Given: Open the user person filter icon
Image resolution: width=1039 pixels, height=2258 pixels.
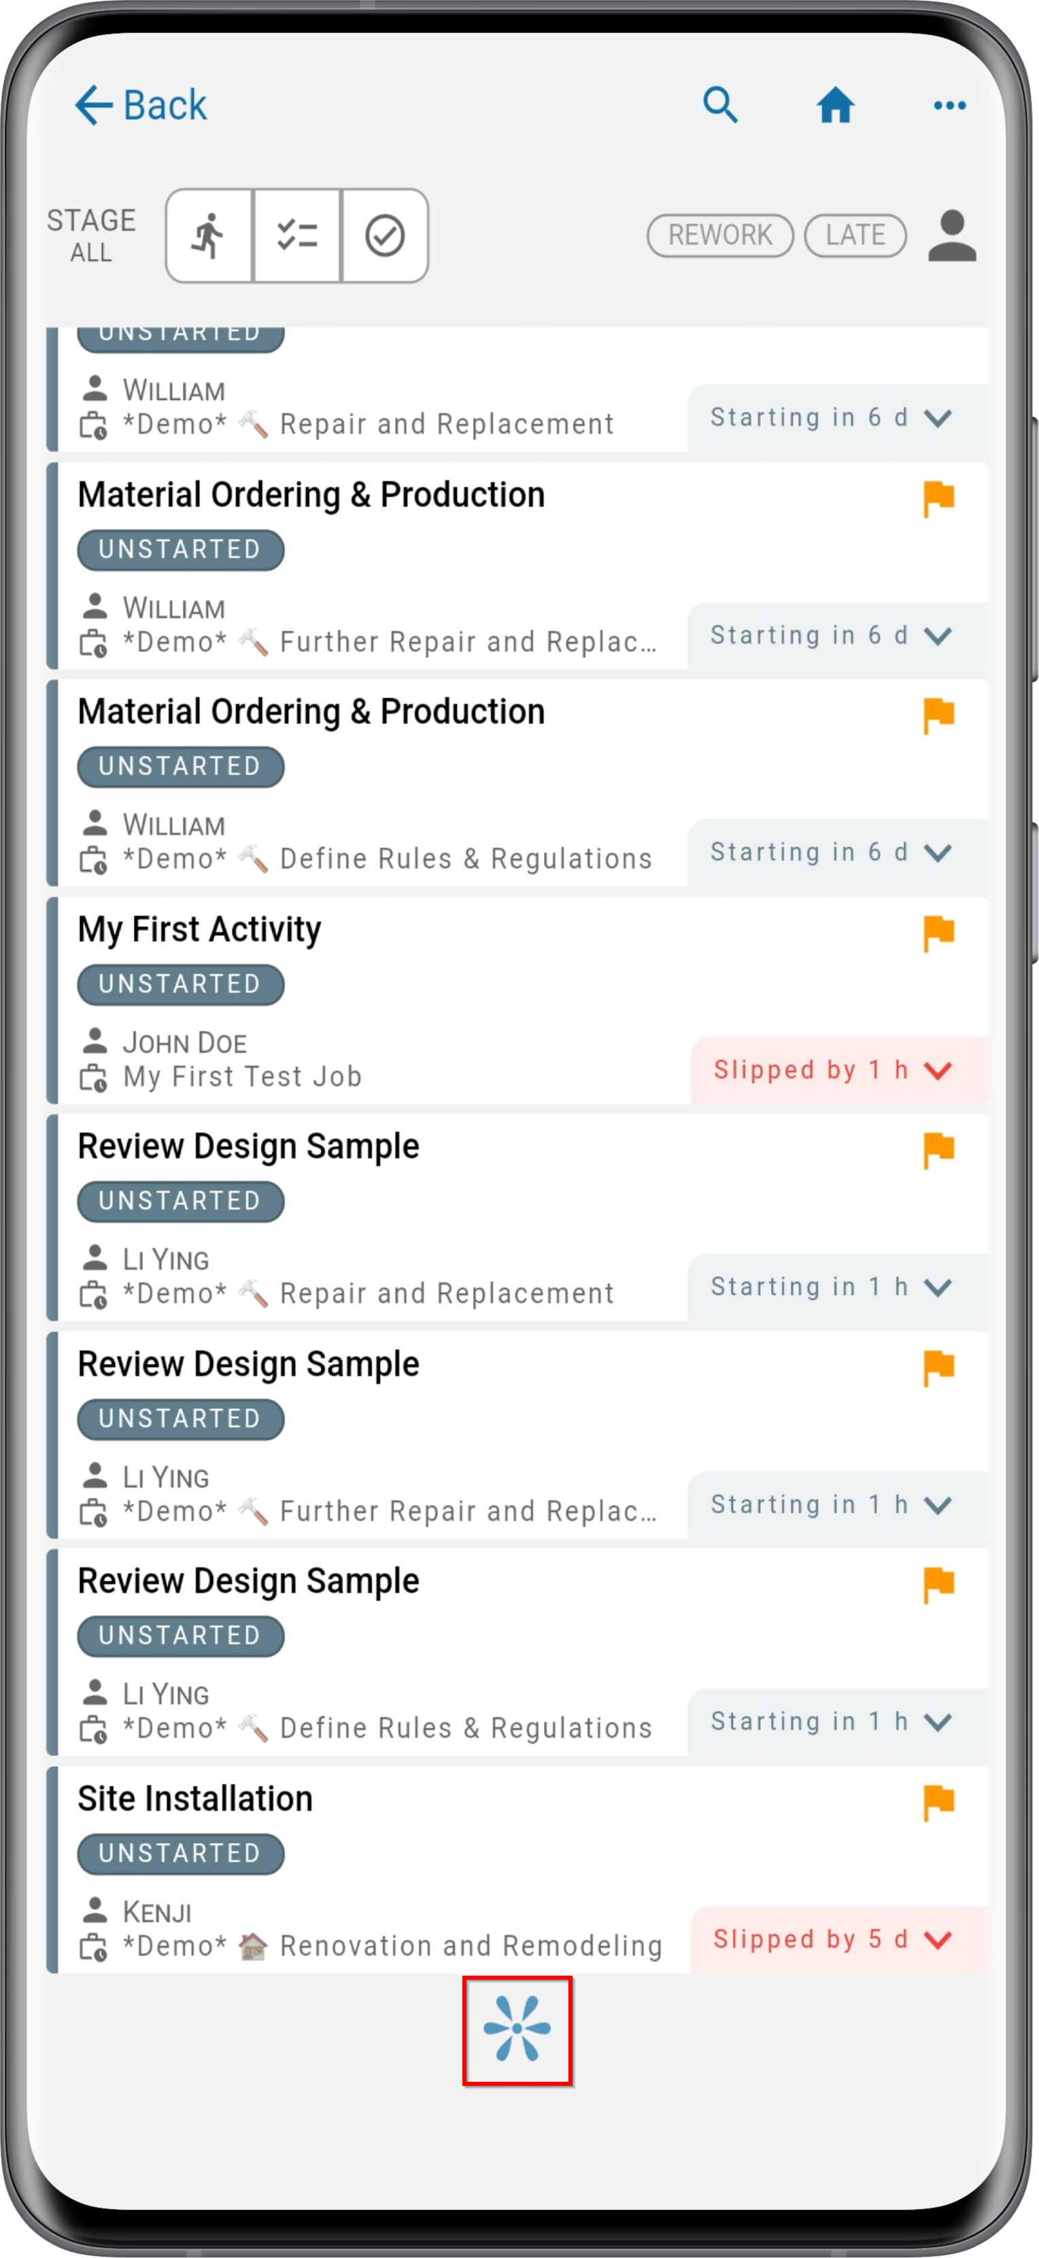Looking at the screenshot, I should point(951,235).
